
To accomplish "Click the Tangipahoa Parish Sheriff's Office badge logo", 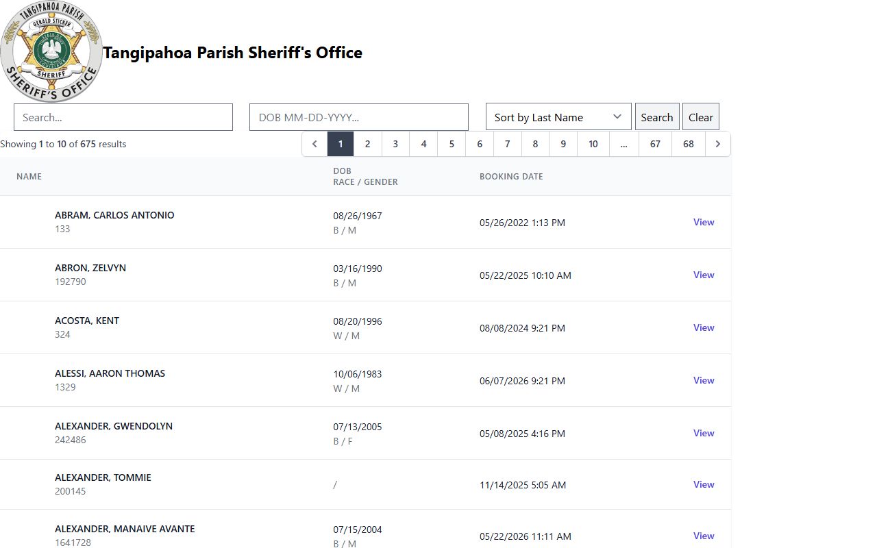I will pyautogui.click(x=51, y=51).
